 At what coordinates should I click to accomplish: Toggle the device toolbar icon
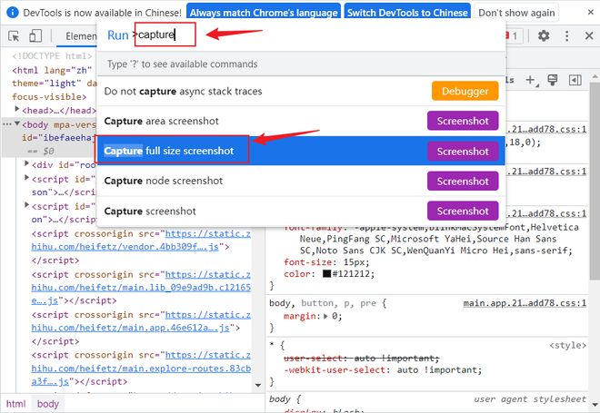[35, 36]
